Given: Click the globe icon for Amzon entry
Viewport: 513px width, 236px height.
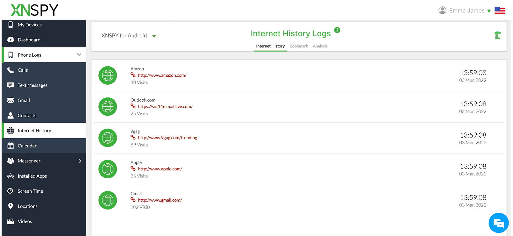Looking at the screenshot, I should tap(108, 75).
